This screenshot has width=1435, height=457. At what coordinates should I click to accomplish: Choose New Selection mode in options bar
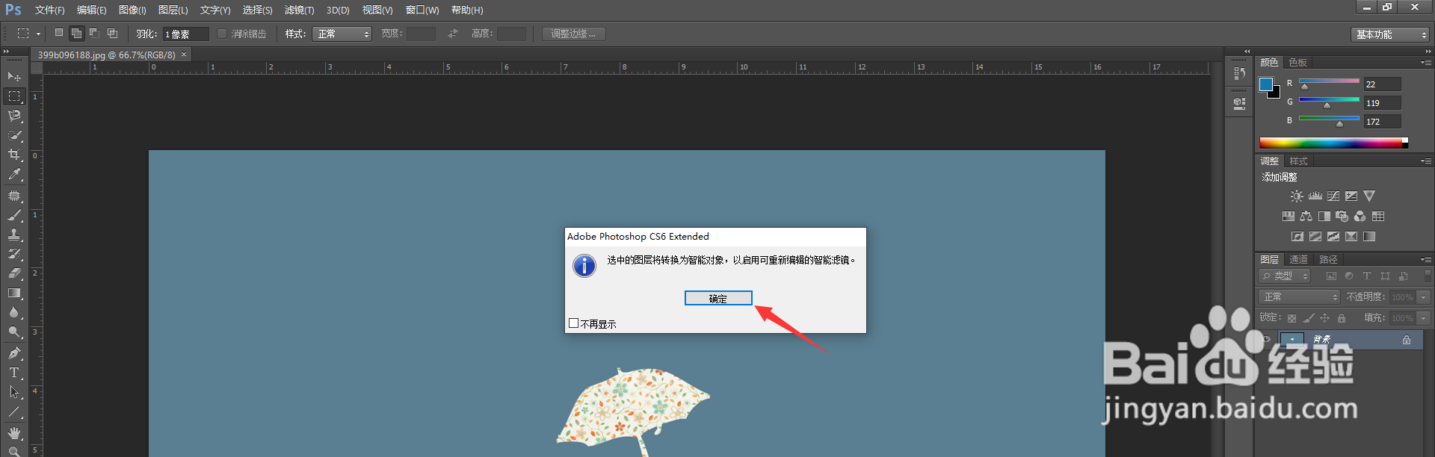point(59,34)
